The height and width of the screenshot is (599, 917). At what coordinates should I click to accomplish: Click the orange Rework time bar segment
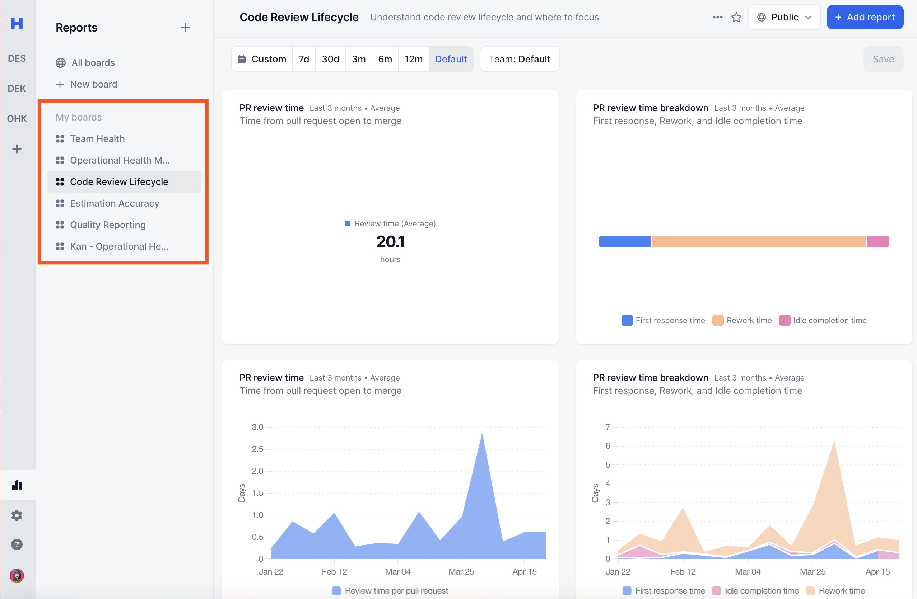[758, 241]
